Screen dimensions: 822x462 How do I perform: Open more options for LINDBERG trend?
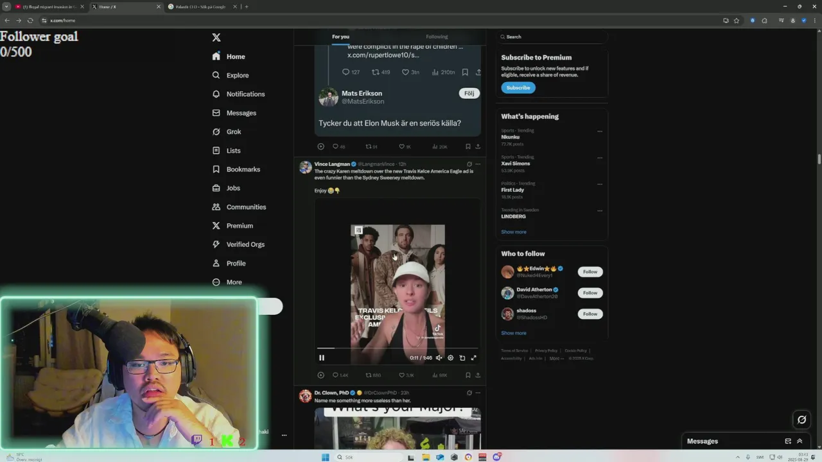click(600, 210)
